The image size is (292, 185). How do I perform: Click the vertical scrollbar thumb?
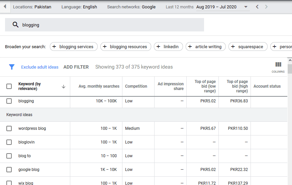click(290, 69)
